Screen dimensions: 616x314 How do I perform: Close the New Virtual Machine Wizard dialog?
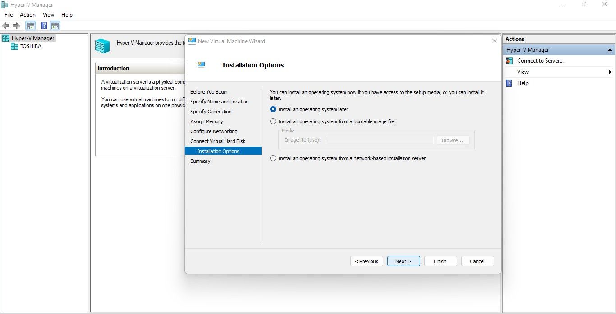click(x=495, y=41)
